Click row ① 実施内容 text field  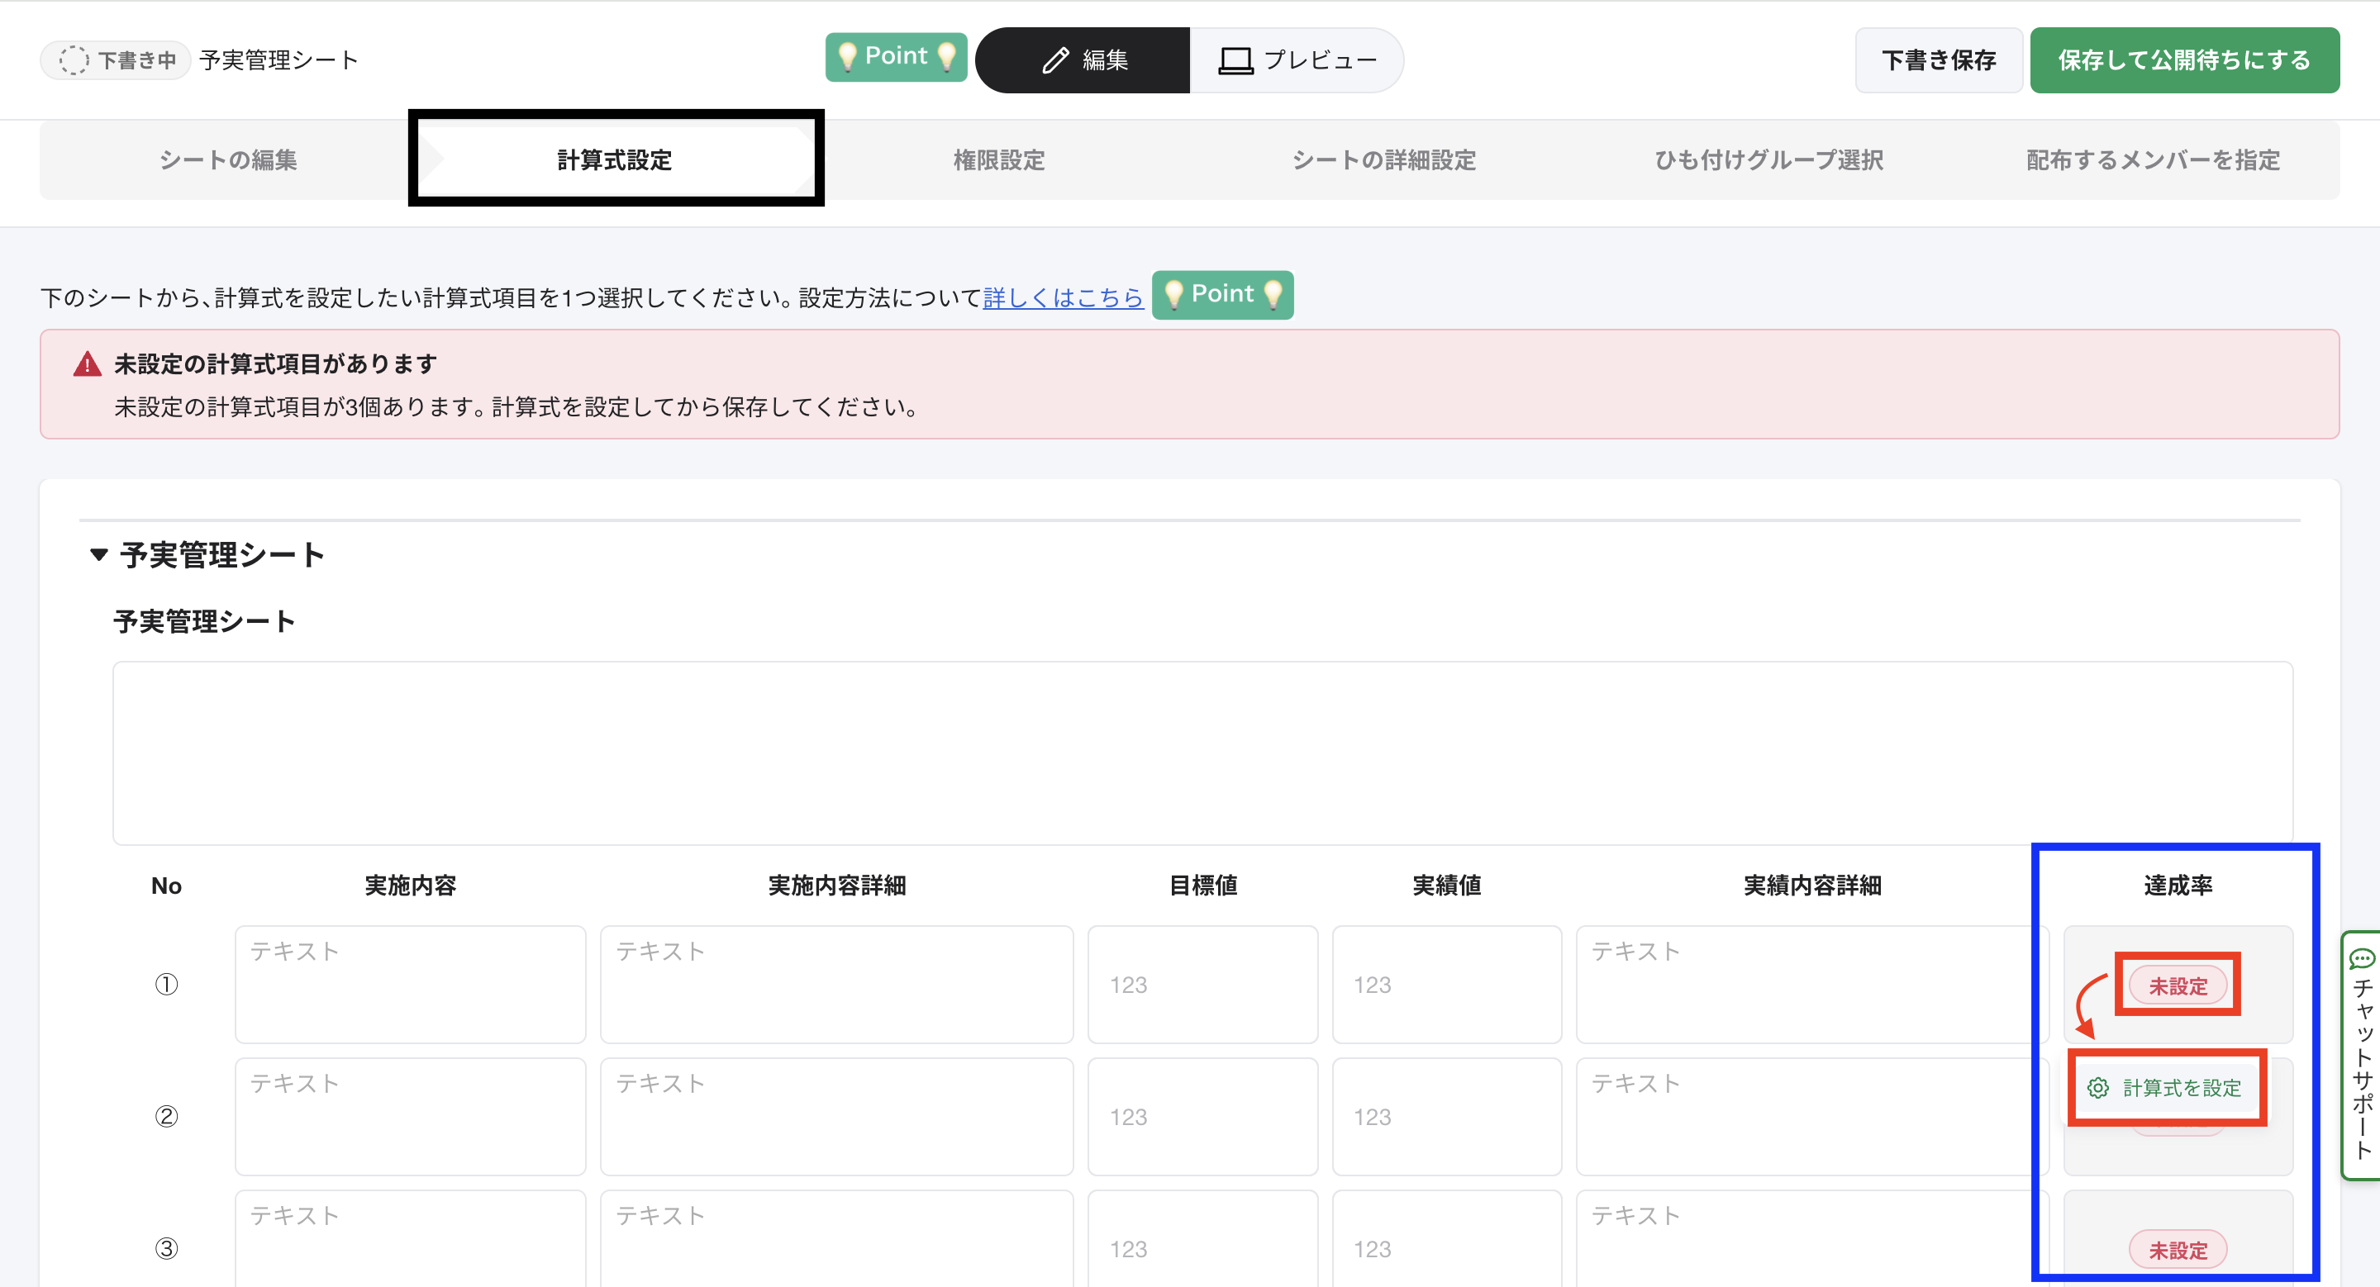pyautogui.click(x=410, y=984)
